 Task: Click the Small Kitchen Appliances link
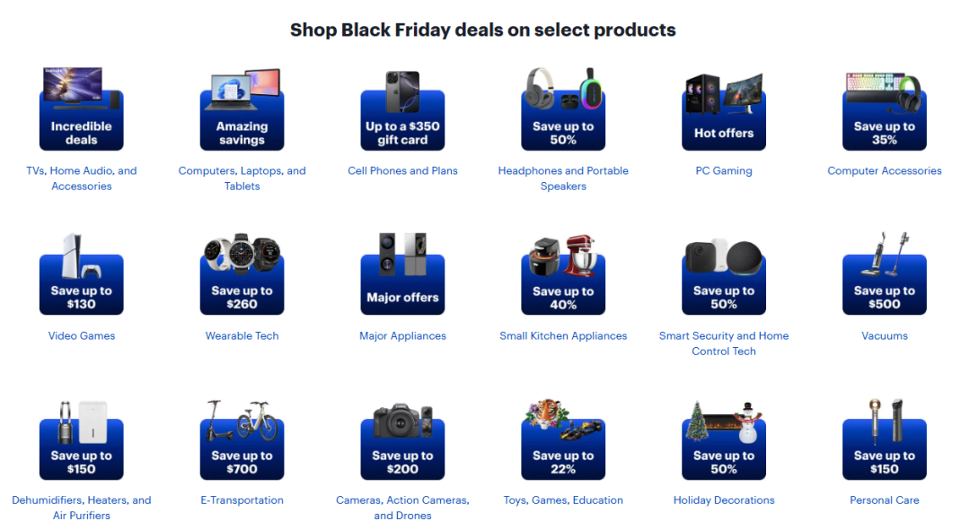click(x=563, y=336)
